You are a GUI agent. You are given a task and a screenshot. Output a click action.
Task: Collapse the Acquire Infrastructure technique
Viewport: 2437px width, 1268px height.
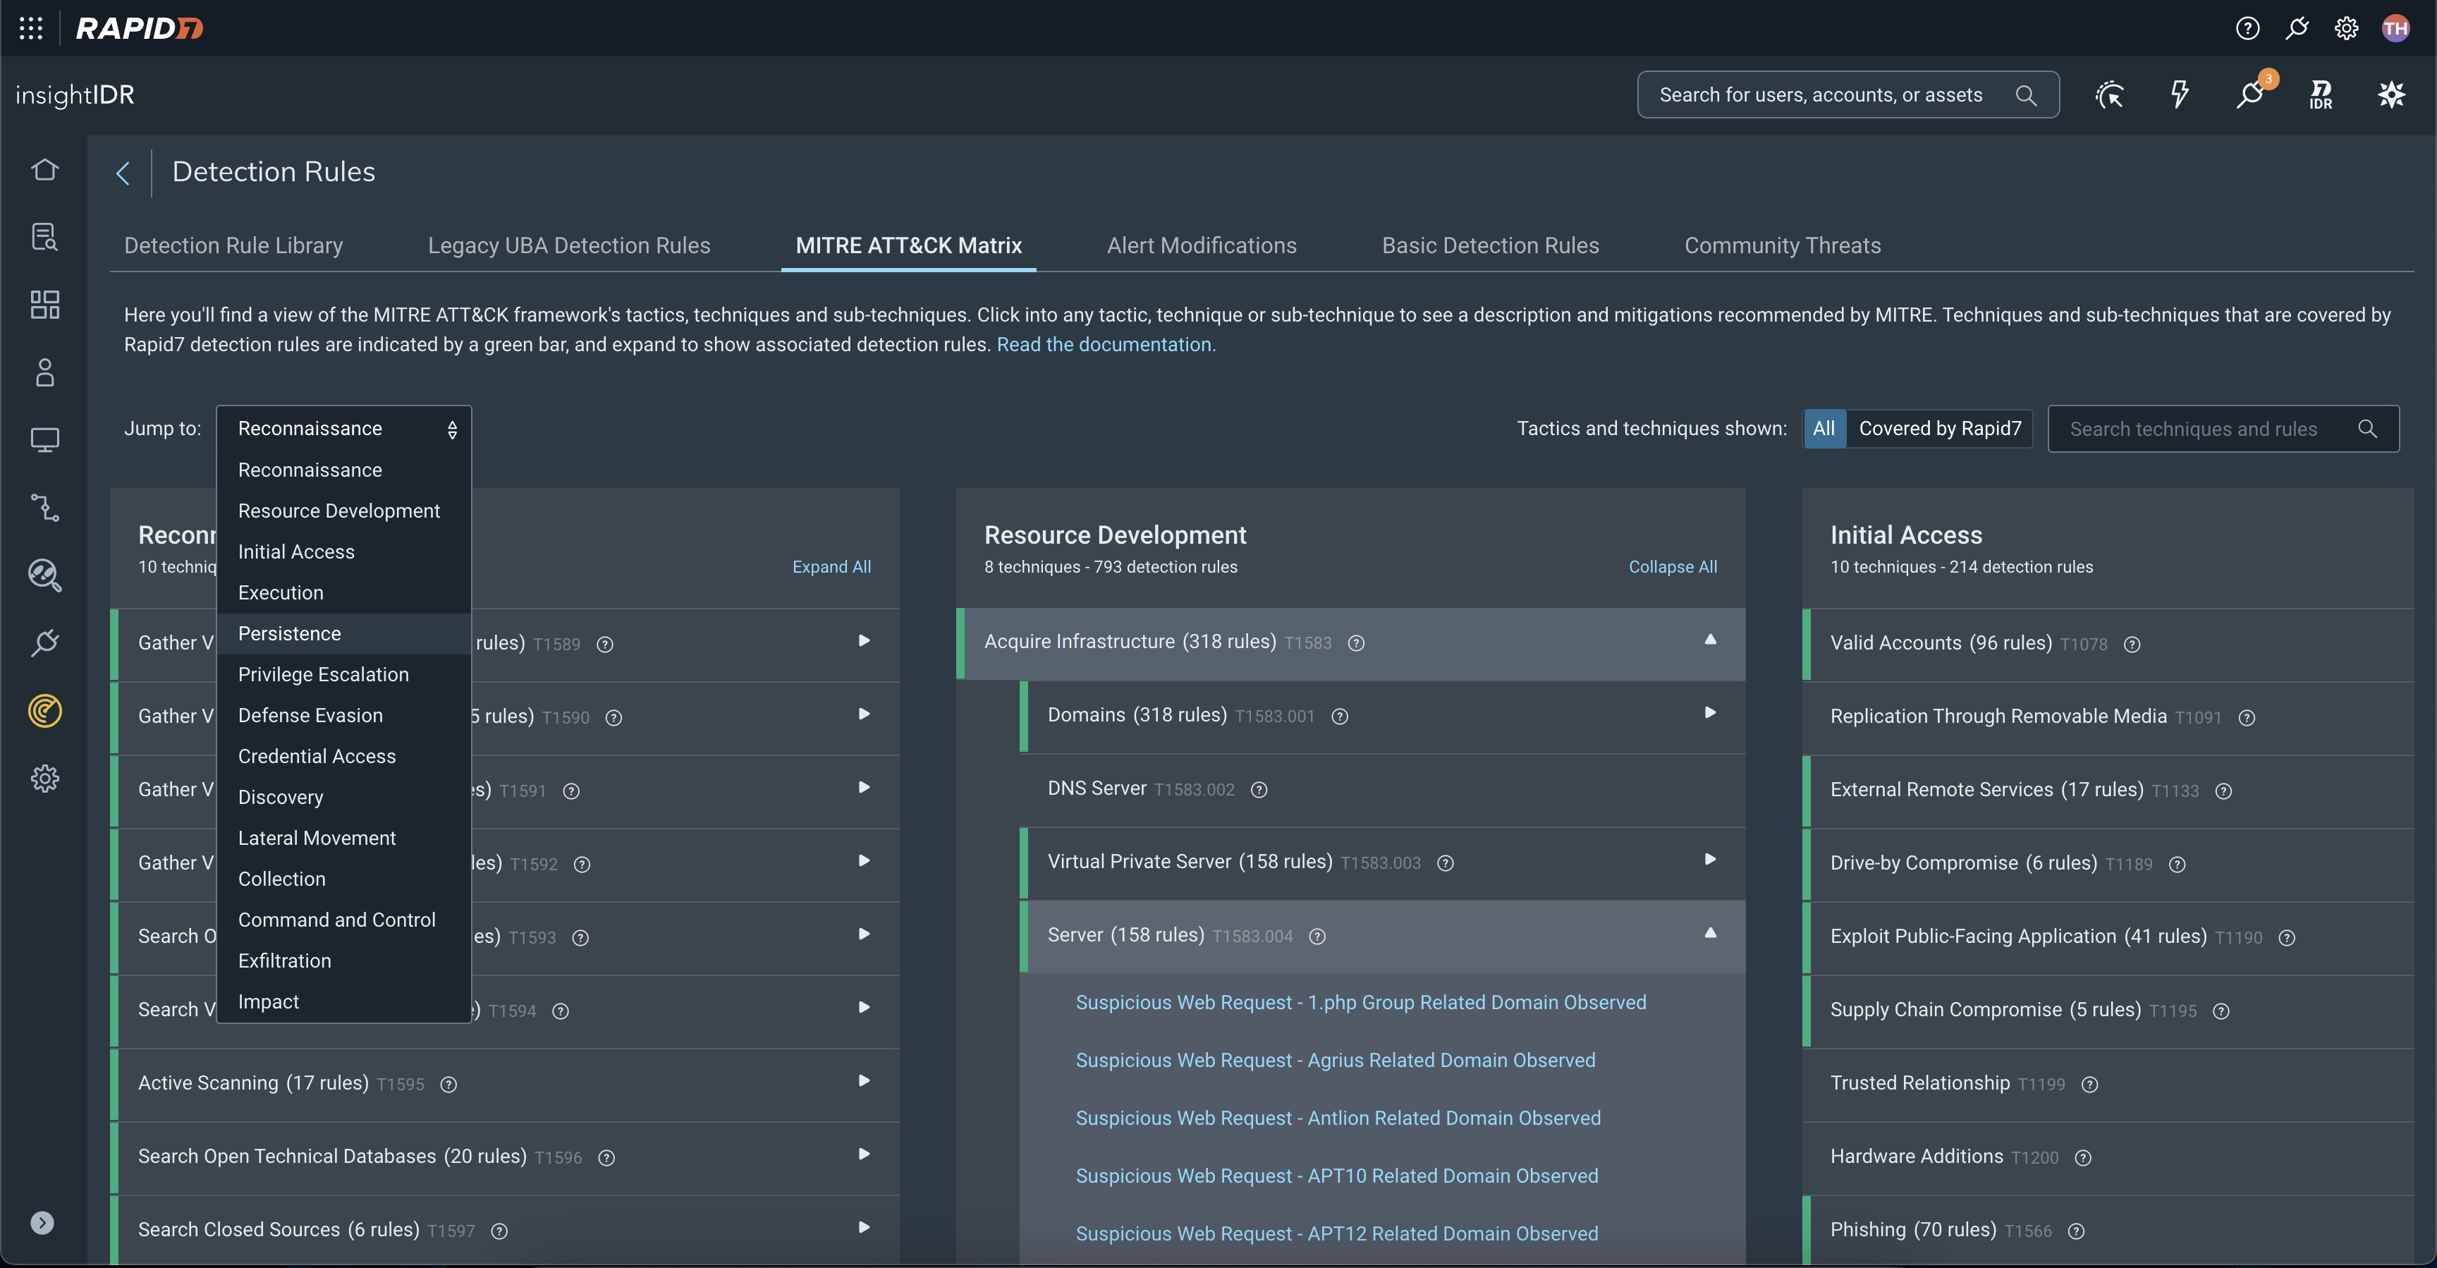click(x=1709, y=640)
